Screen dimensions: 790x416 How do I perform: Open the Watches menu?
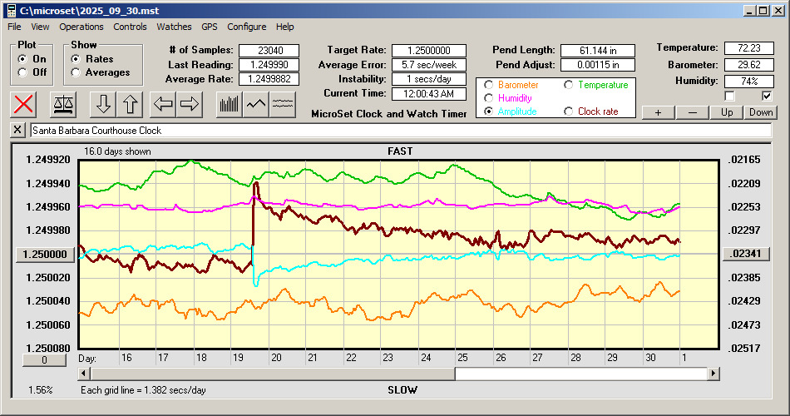click(x=174, y=27)
